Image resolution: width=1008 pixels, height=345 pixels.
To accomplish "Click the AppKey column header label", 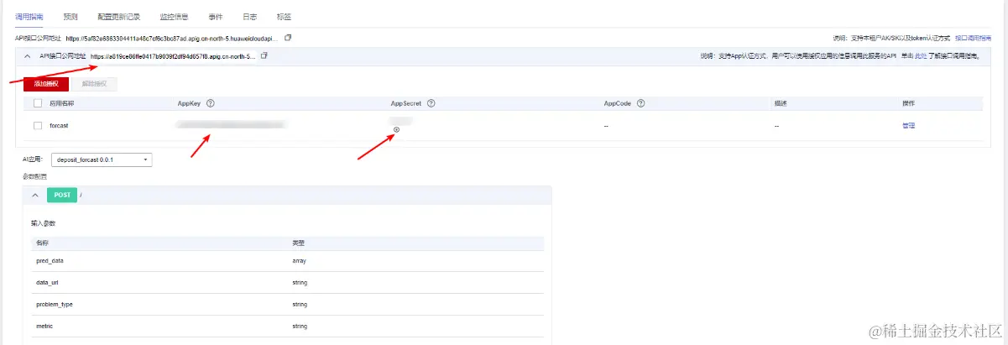I will (189, 103).
